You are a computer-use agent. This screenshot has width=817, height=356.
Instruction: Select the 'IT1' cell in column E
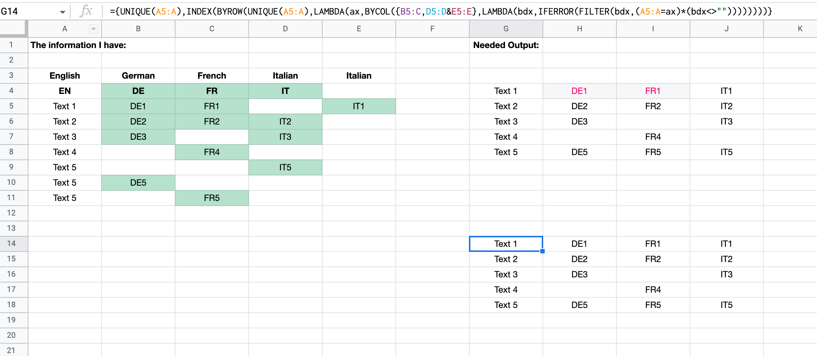359,106
